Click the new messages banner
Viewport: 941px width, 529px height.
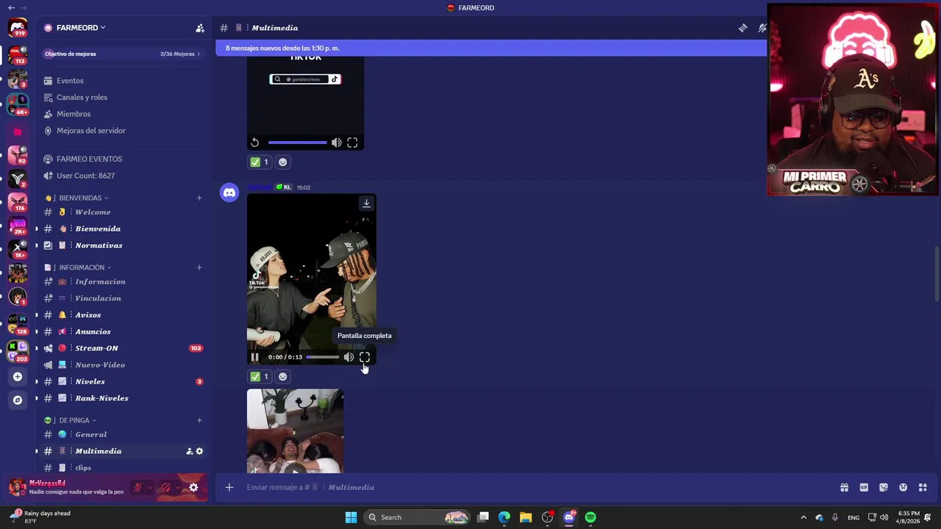[x=491, y=48]
